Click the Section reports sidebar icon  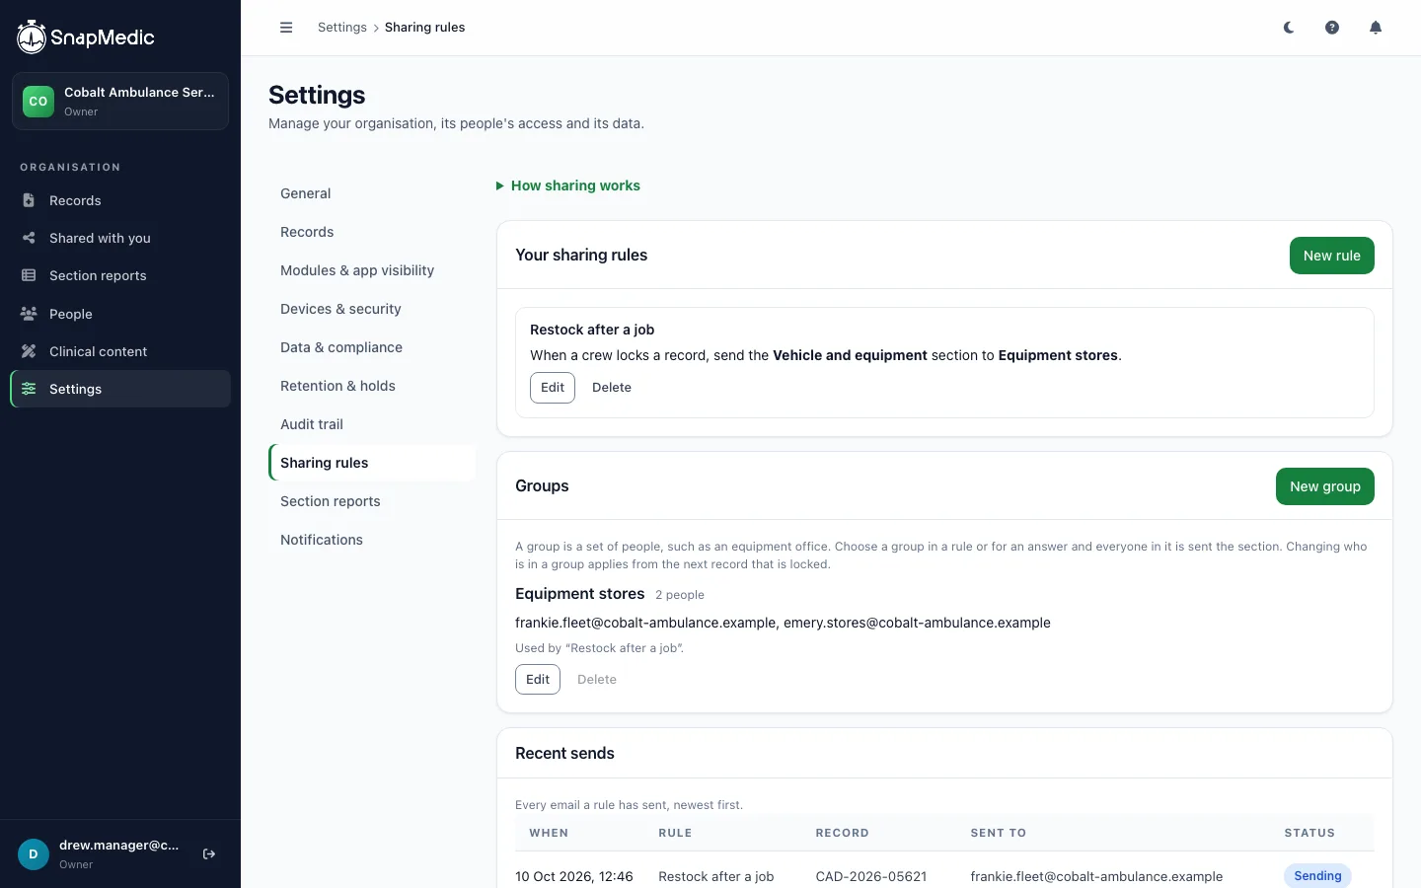coord(29,275)
